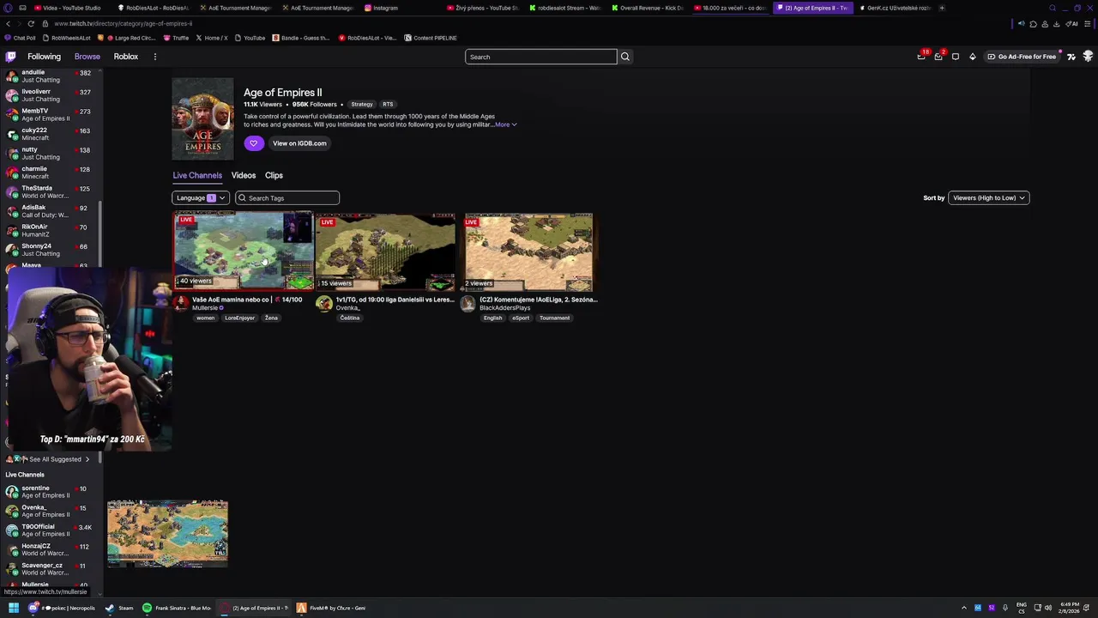Open the notifications inbox with badge 2
The image size is (1098, 618).
(938, 57)
